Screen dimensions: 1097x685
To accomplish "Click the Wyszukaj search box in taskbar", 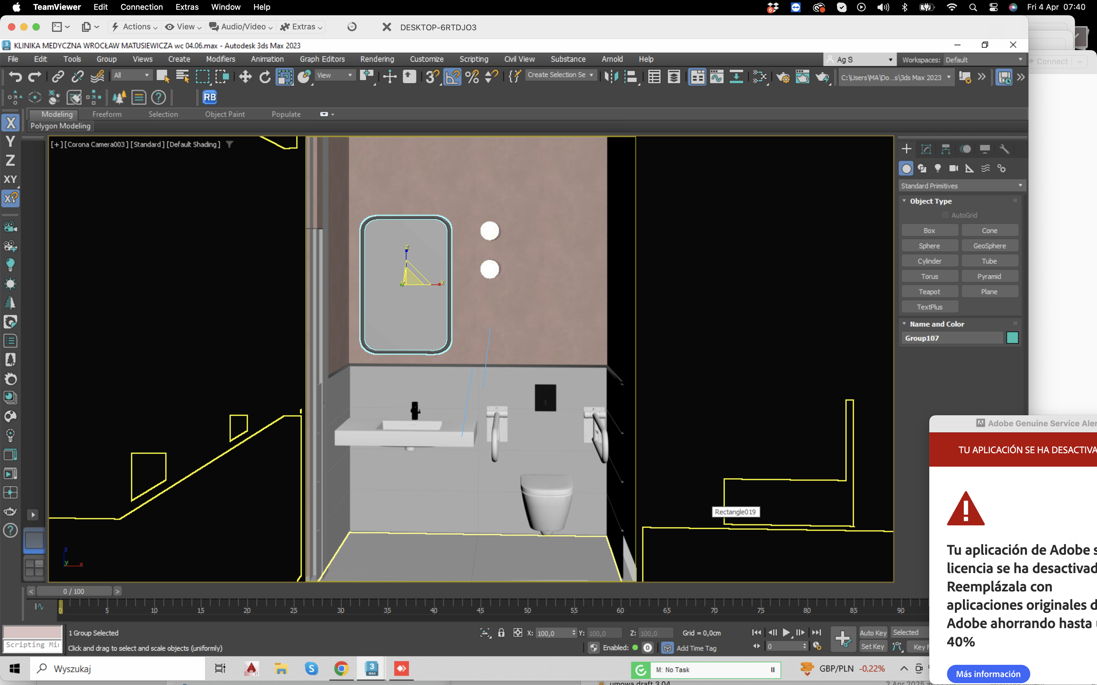I will [118, 669].
